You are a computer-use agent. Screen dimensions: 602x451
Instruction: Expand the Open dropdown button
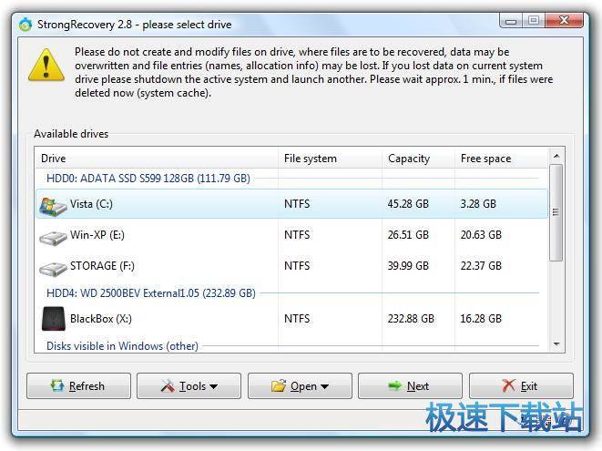pos(299,386)
